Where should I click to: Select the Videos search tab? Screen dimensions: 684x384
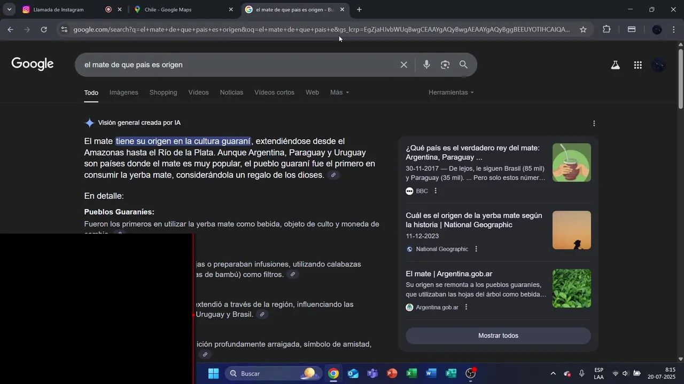tap(198, 92)
